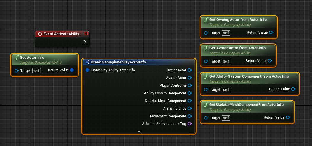The height and width of the screenshot is (146, 312).
Task: Click self field on GetSkeletalMeshComponentFromActorInfo node
Action: [x=226, y=118]
